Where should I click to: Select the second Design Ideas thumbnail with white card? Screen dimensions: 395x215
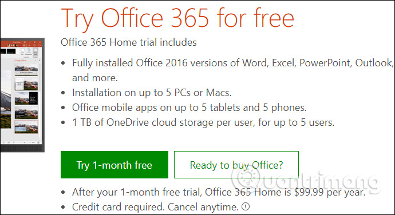[x=26, y=84]
